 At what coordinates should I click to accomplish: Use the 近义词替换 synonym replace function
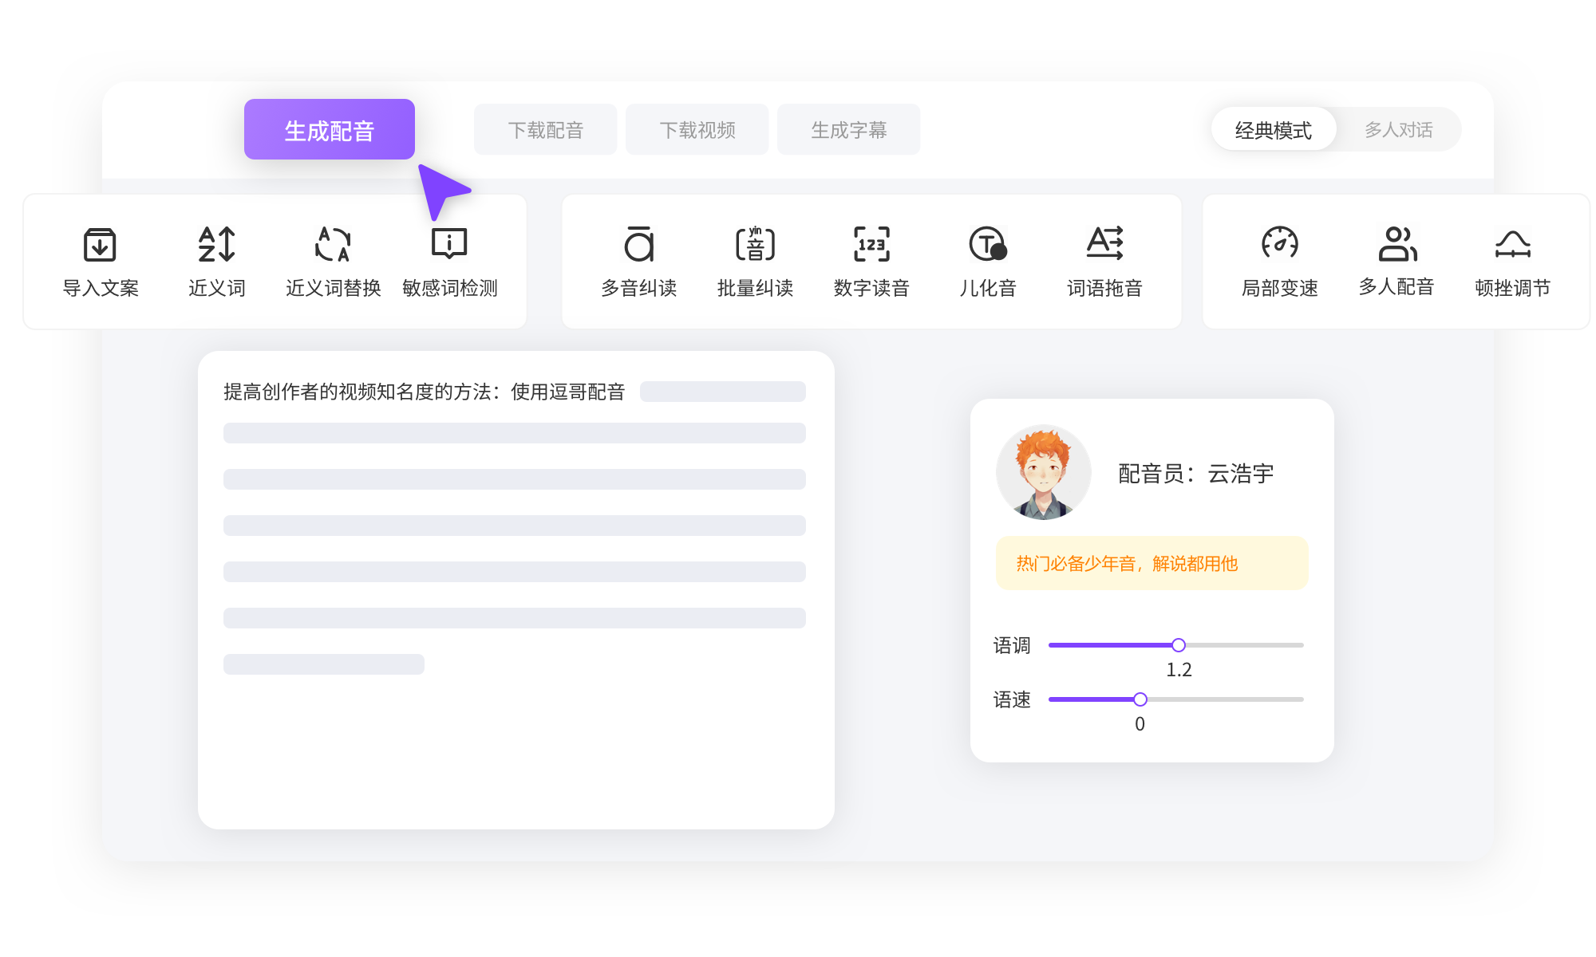(330, 261)
